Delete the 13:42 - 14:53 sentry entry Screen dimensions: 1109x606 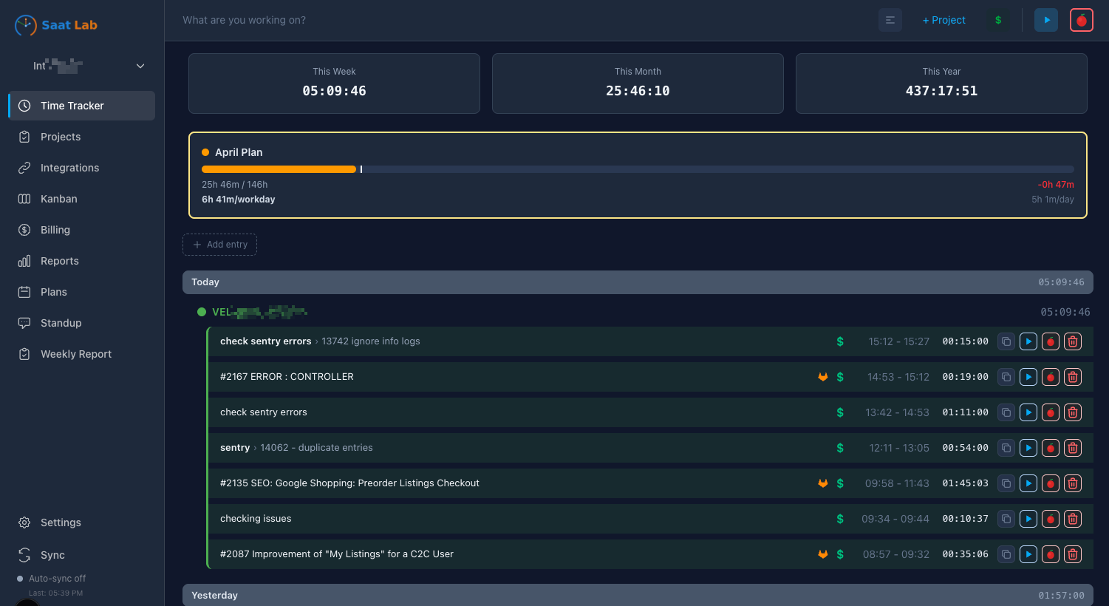point(1073,412)
